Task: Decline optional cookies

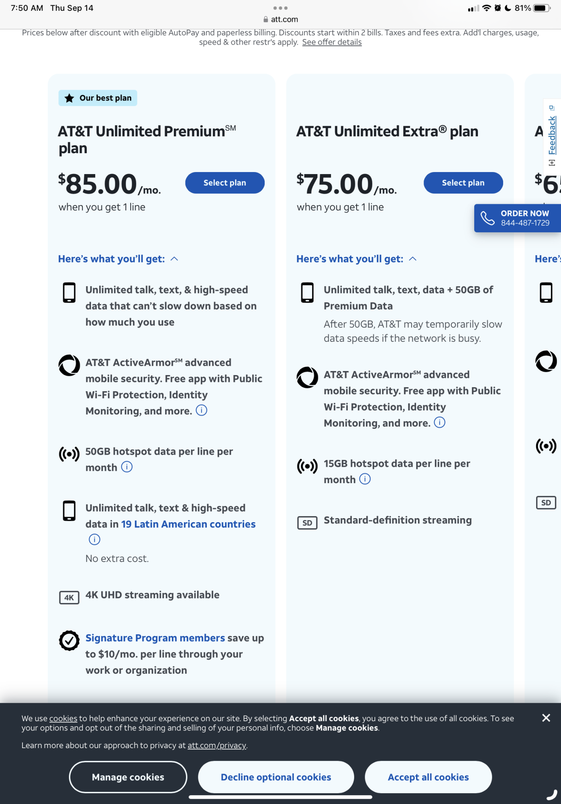Action: [276, 777]
